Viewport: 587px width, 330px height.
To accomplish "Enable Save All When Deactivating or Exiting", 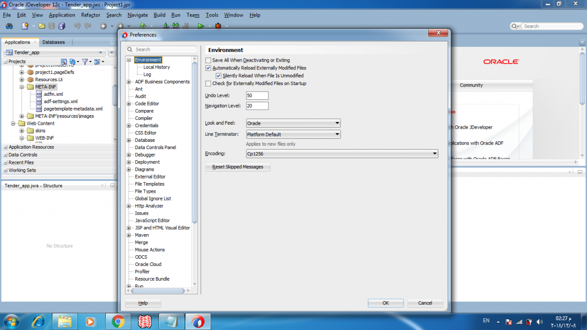I will 208,60.
